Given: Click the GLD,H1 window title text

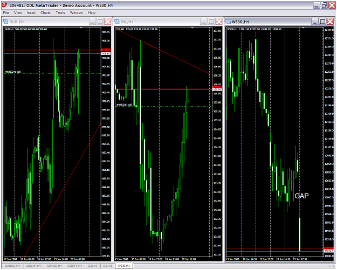Looking at the screenshot, I should (17, 22).
